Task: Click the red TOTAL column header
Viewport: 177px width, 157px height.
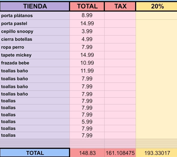Action: click(87, 6)
